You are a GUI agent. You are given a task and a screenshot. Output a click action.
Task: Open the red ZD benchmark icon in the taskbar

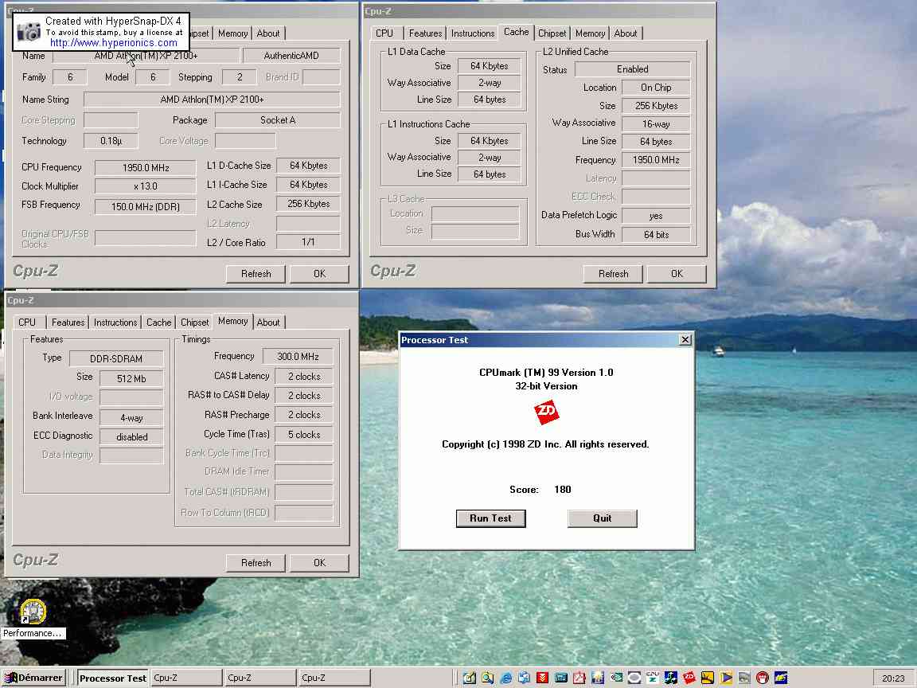pyautogui.click(x=689, y=678)
